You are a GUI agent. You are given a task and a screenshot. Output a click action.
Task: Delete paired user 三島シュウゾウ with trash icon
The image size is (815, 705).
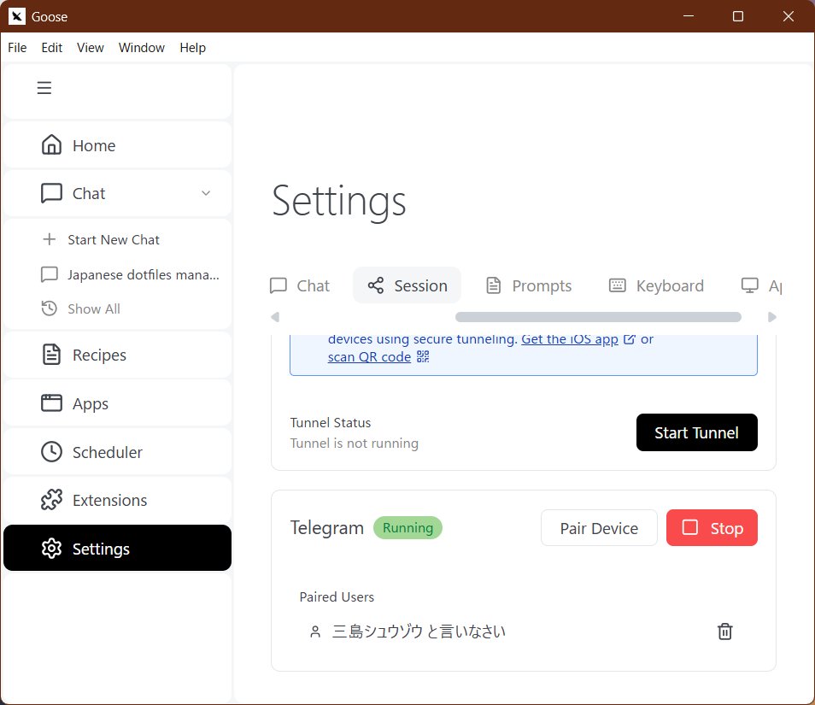tap(725, 632)
